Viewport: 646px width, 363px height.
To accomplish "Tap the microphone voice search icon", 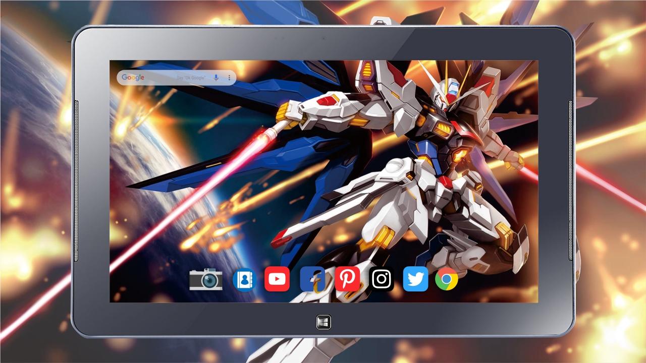I will (216, 78).
